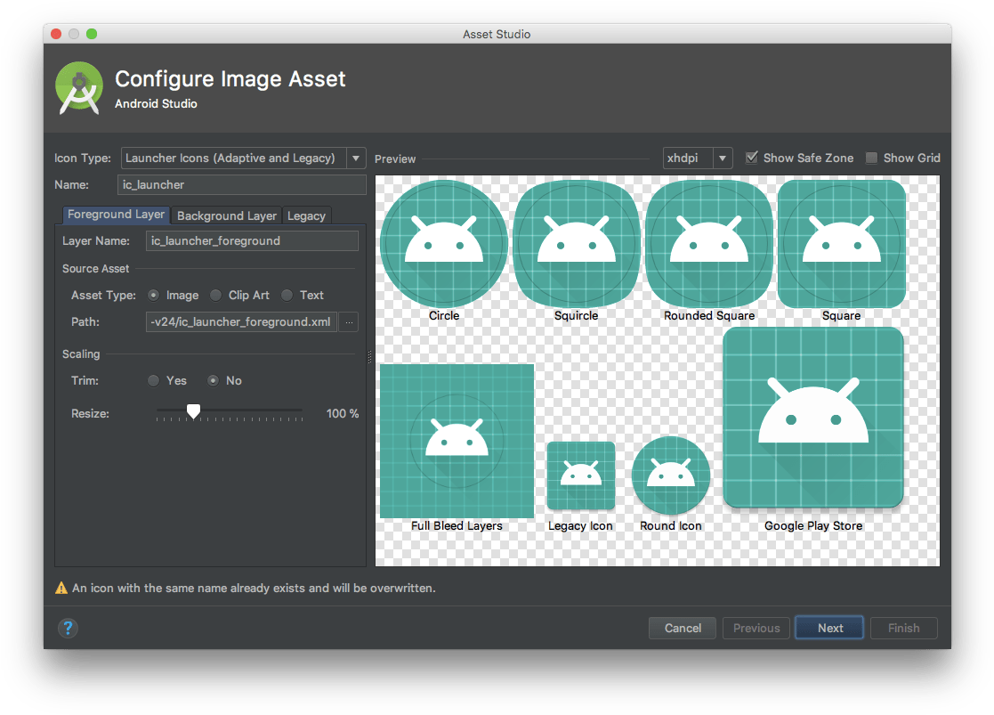Click the Layer Name input field
This screenshot has width=994, height=715.
(x=253, y=241)
